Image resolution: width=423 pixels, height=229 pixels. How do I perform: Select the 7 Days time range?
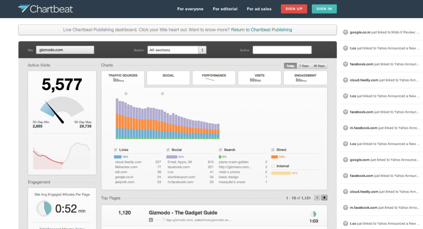click(x=304, y=66)
